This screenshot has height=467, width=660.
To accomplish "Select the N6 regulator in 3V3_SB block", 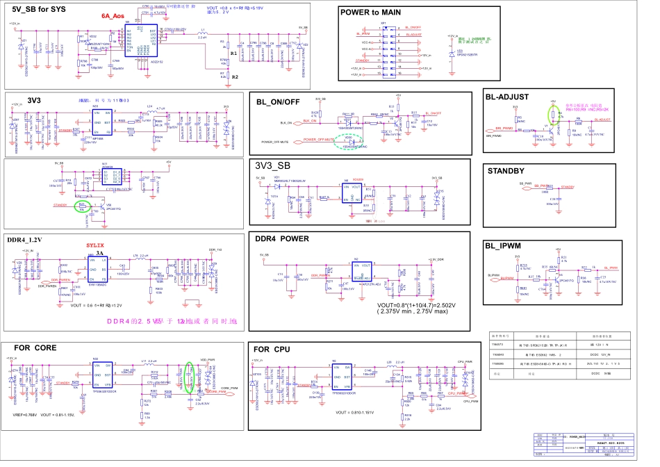I will tap(349, 192).
